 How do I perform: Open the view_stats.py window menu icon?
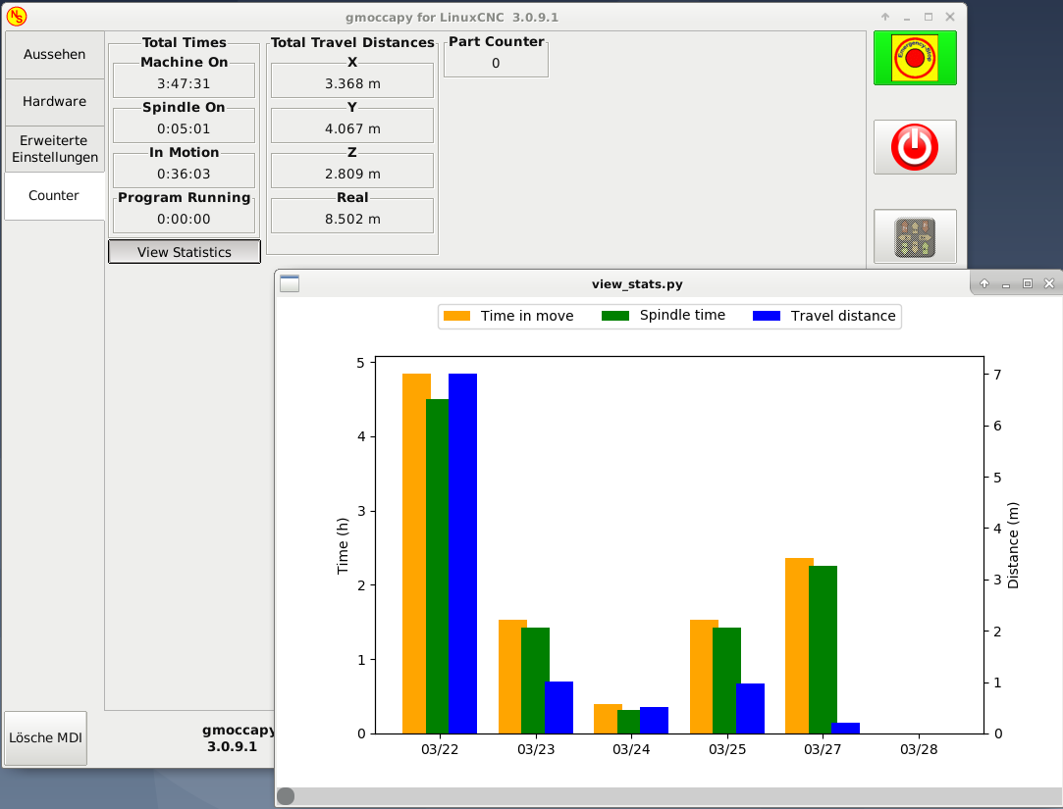[x=290, y=283]
